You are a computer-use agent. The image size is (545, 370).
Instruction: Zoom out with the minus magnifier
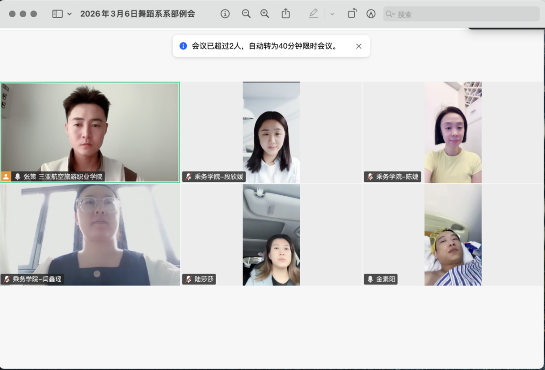pos(246,14)
